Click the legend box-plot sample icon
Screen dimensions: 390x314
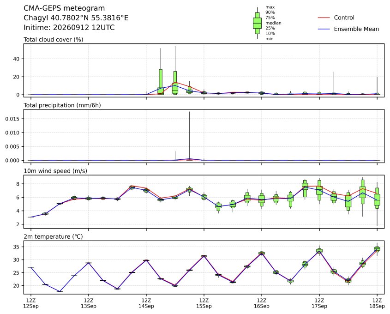tap(257, 23)
